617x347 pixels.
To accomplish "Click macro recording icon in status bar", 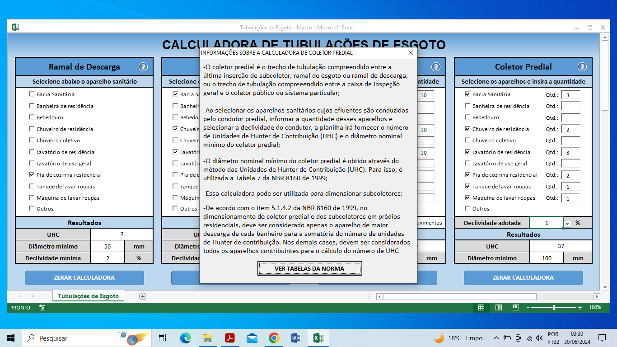I will click(42, 308).
